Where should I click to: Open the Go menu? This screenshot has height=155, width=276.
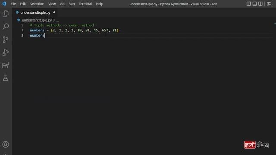tap(62, 4)
